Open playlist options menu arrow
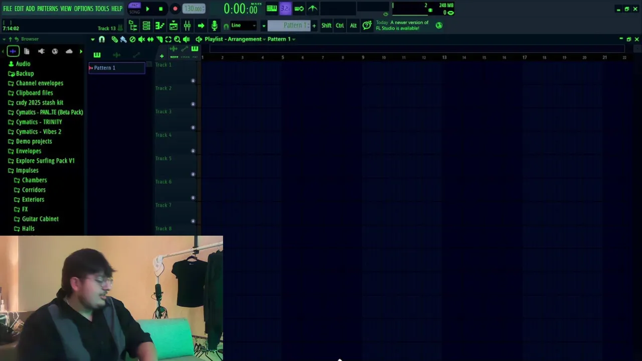The height and width of the screenshot is (361, 642). point(92,39)
